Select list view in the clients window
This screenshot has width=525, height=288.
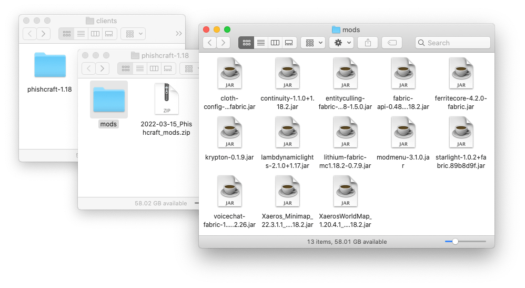pyautogui.click(x=80, y=34)
